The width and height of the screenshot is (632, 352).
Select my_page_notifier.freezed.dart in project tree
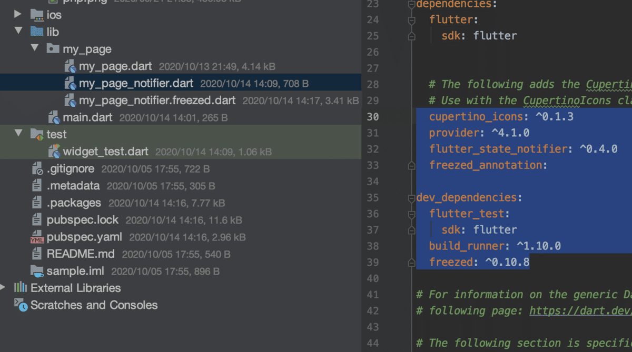point(157,100)
